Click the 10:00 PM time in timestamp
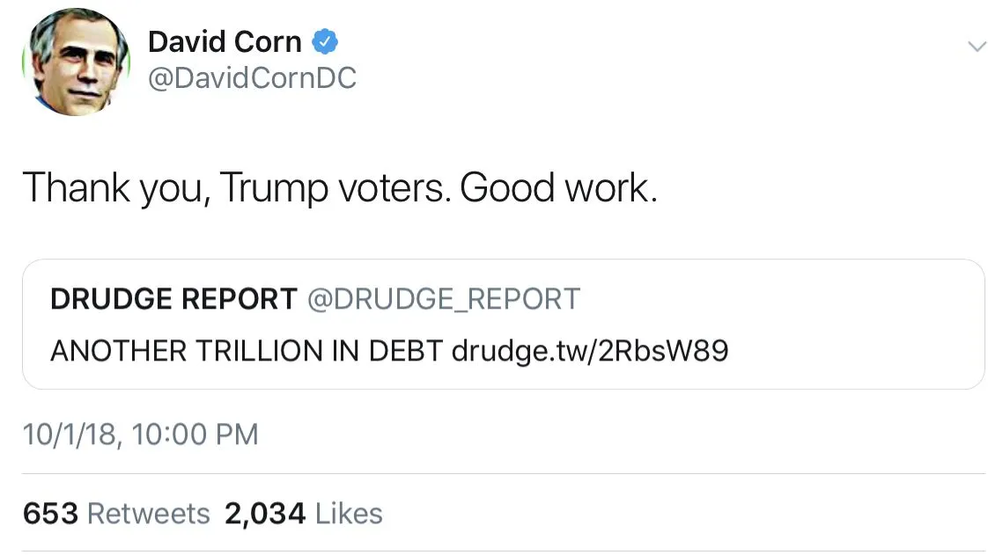 click(x=196, y=435)
